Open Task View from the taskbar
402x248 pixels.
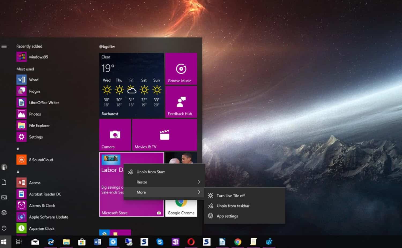click(19, 242)
